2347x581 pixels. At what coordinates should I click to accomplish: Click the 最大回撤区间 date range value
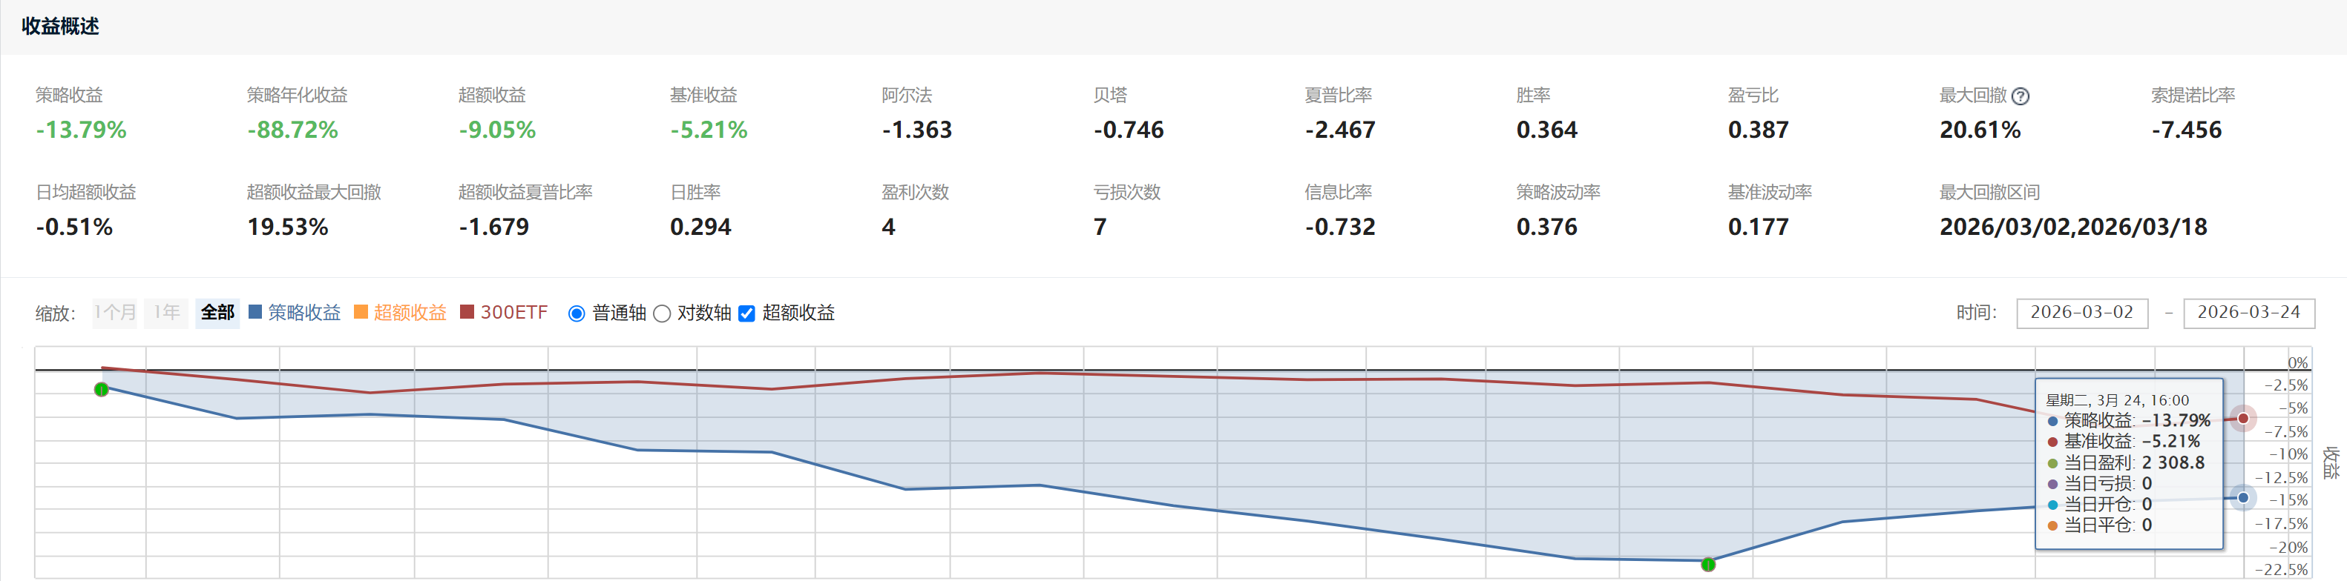click(x=2072, y=228)
